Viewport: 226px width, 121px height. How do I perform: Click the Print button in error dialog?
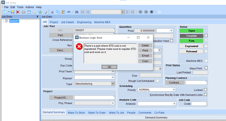tap(145, 50)
